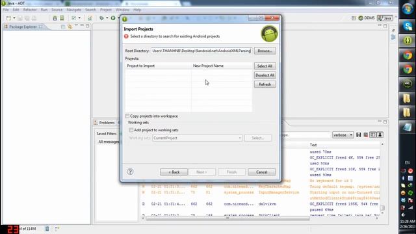Switch to the DDMS perspective

(x=366, y=18)
